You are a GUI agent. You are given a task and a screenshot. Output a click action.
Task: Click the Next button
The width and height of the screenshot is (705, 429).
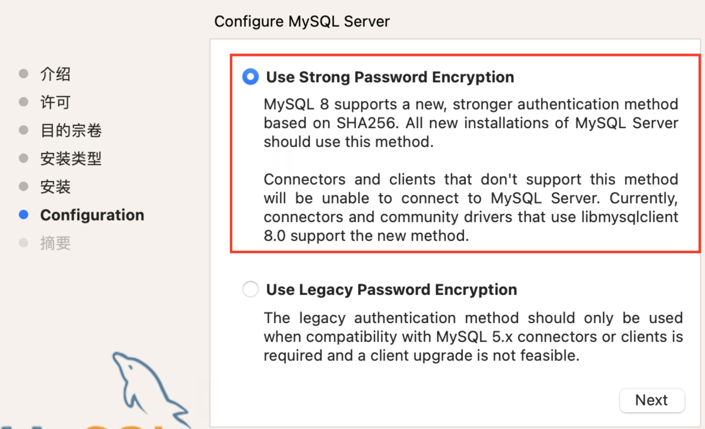tap(652, 400)
